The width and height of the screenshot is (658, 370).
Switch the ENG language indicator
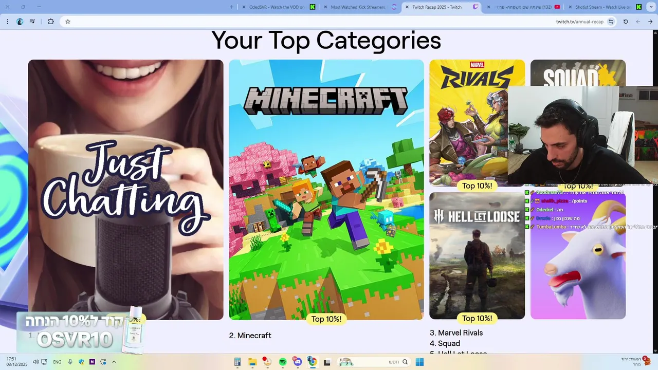pos(57,362)
